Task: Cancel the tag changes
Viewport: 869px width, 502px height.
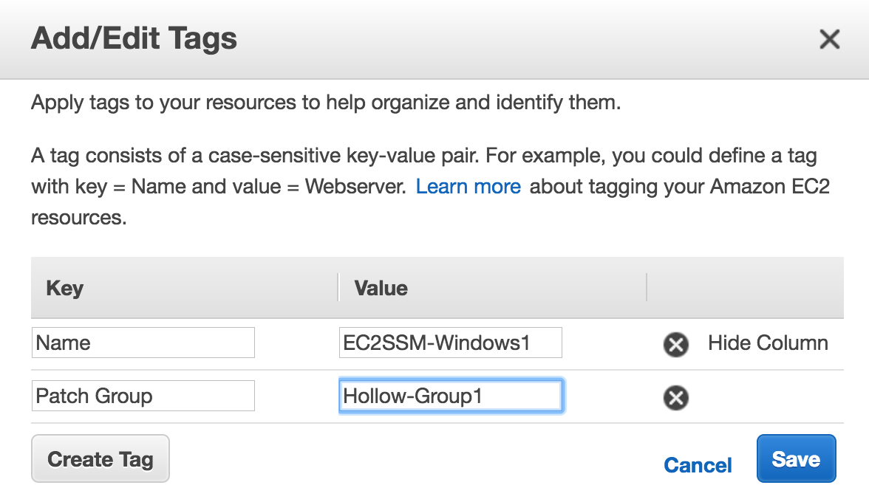Action: tap(698, 465)
